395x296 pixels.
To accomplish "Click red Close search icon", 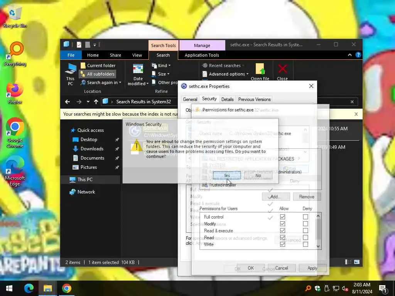I will click(282, 72).
